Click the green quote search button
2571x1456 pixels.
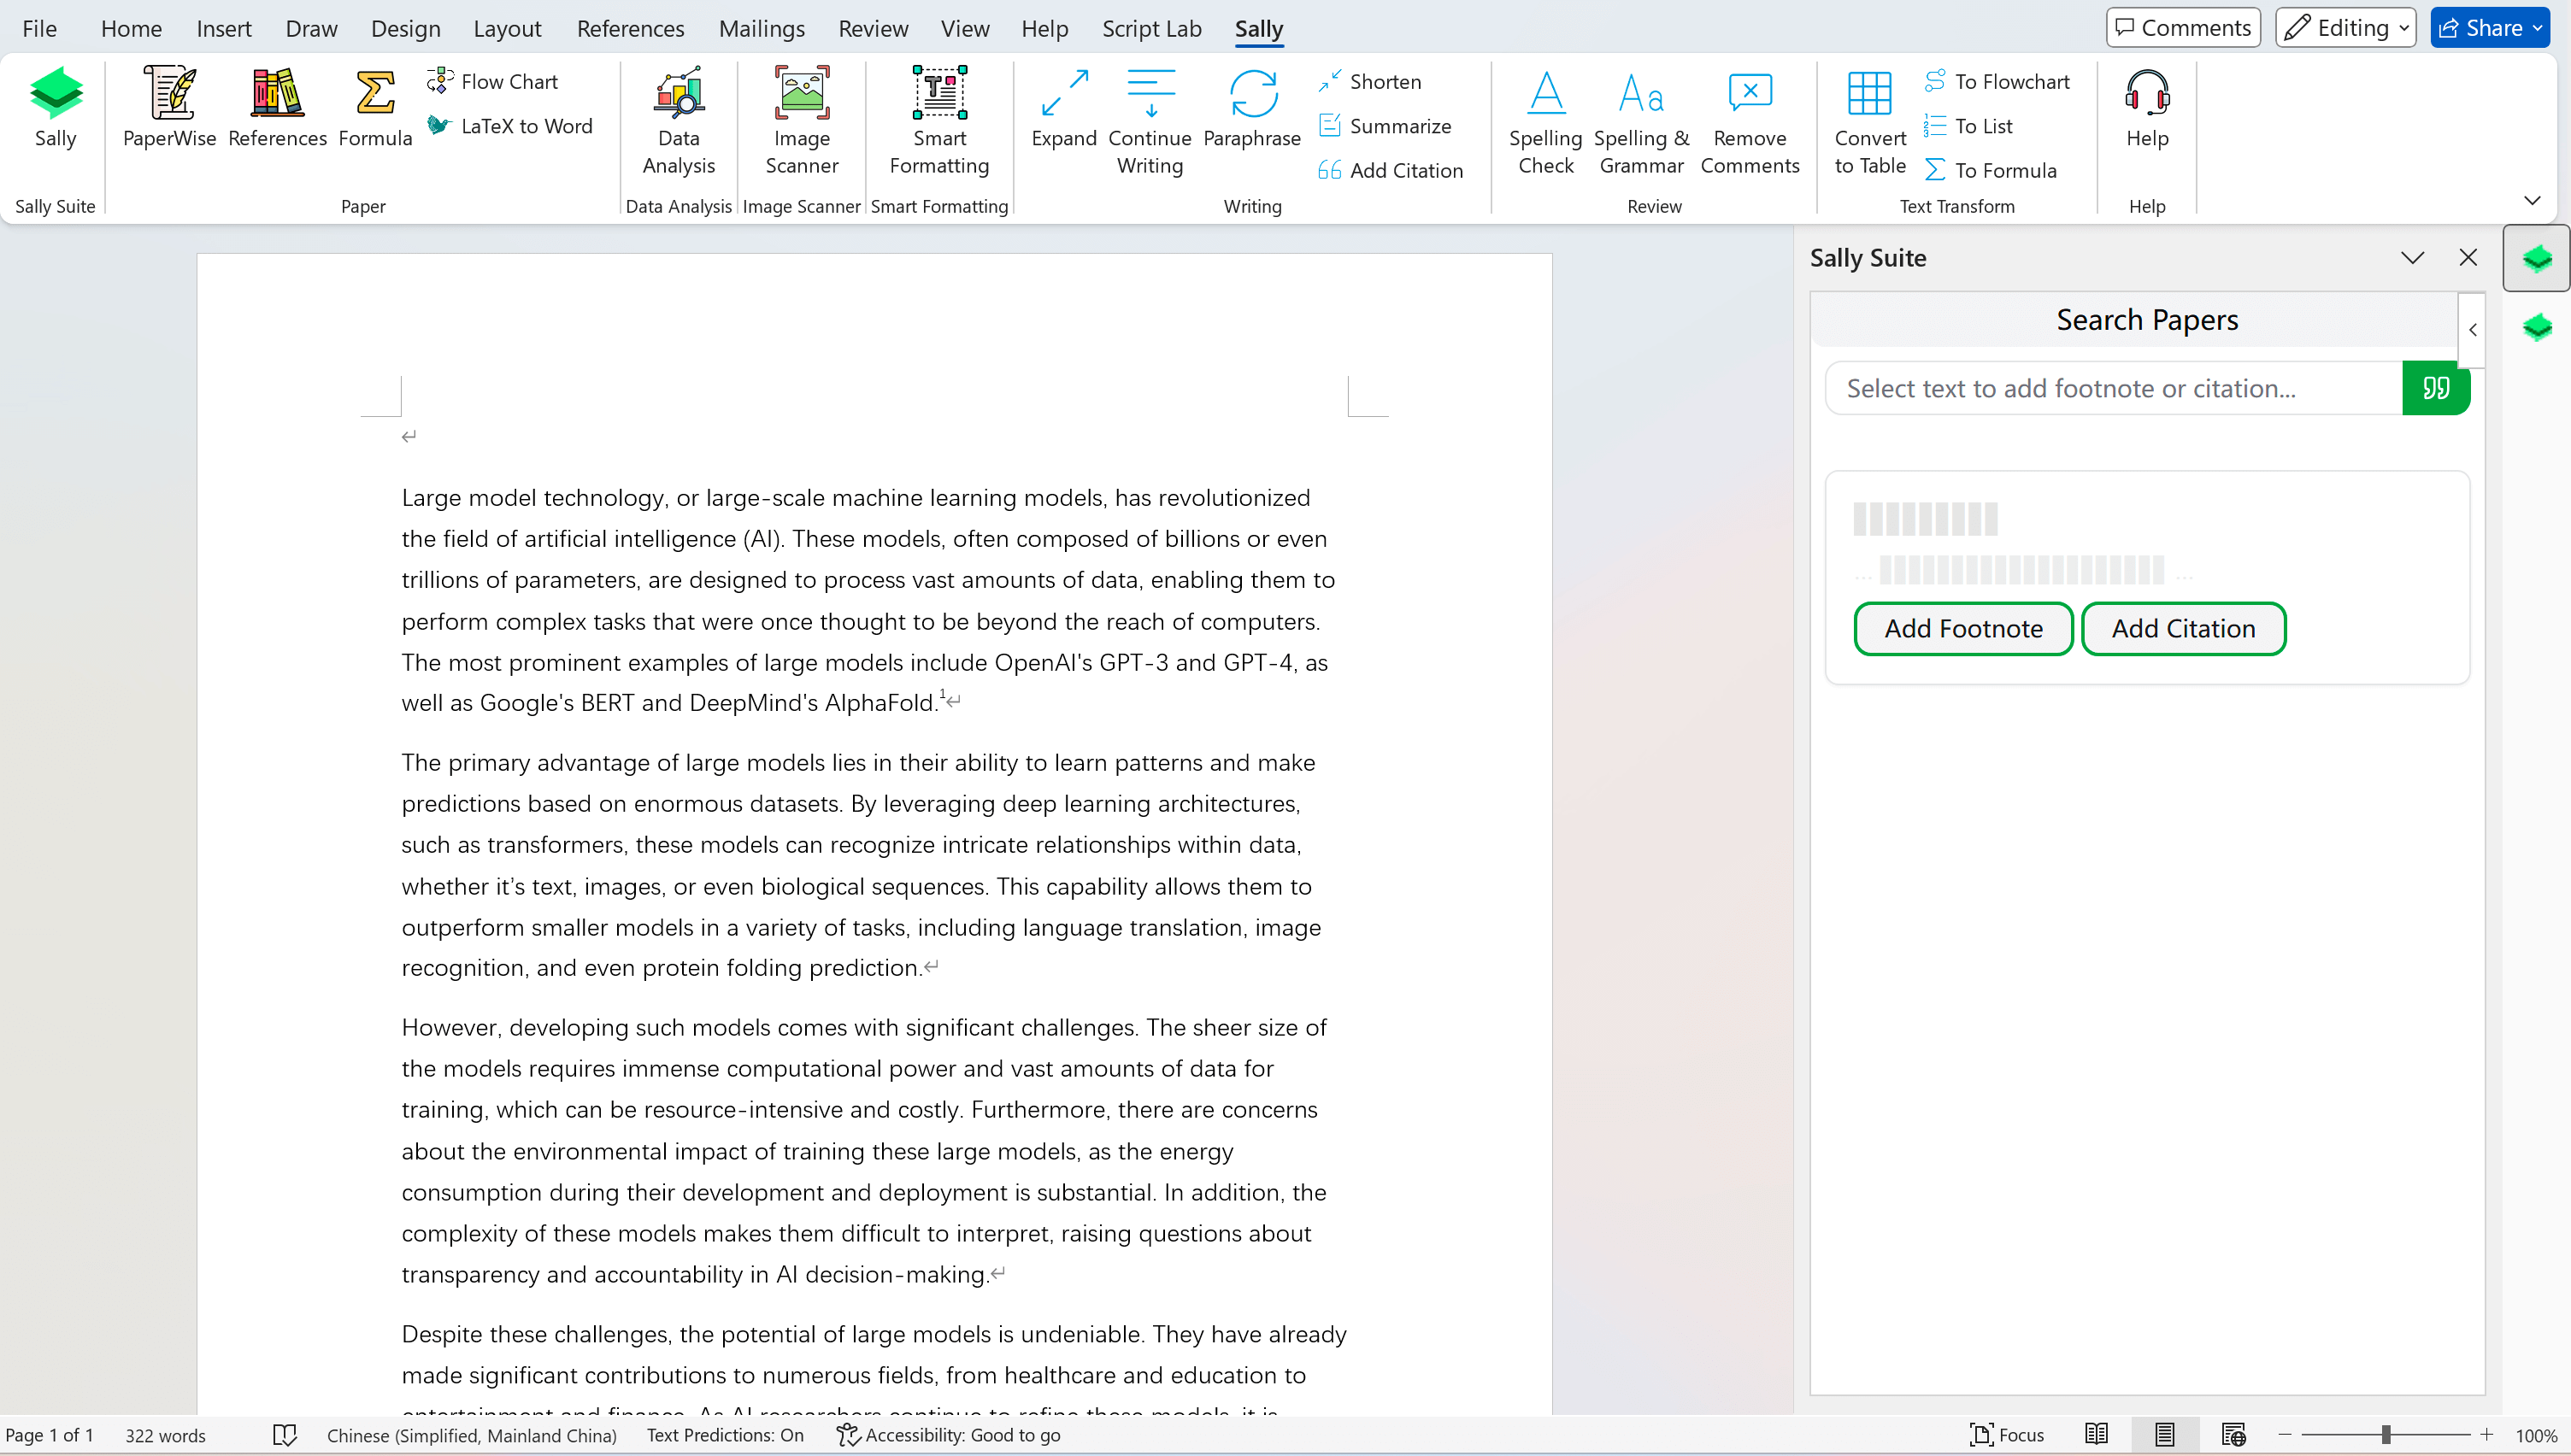(2436, 388)
